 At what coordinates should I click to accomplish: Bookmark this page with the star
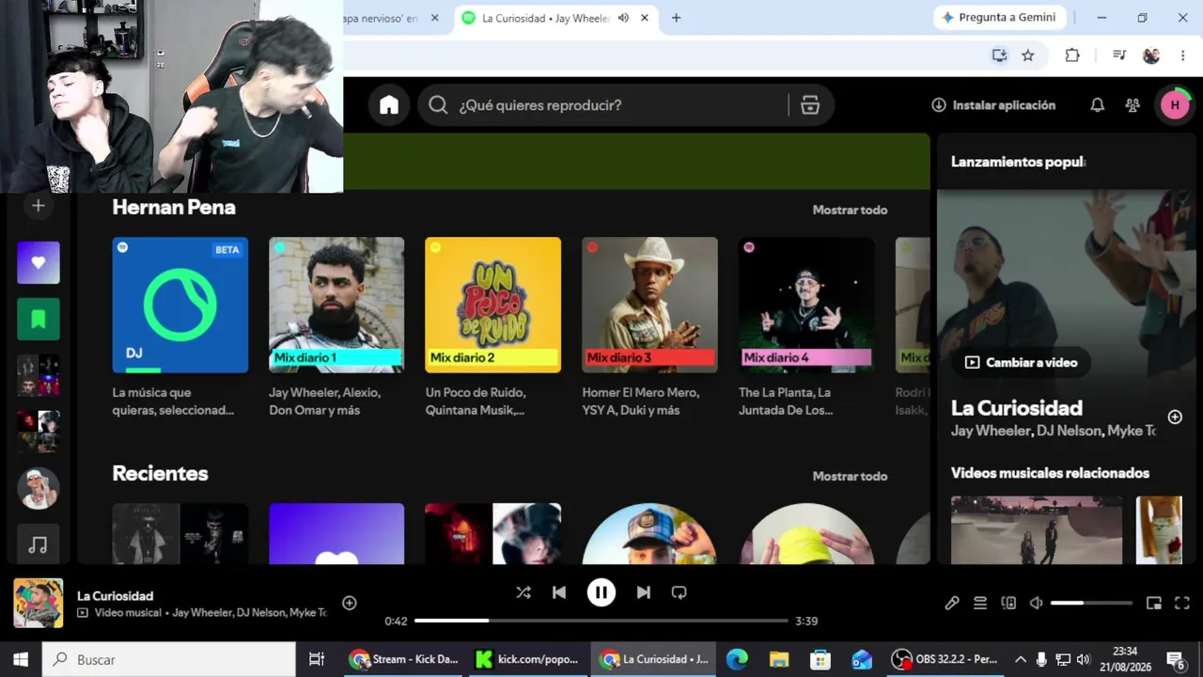(1028, 55)
